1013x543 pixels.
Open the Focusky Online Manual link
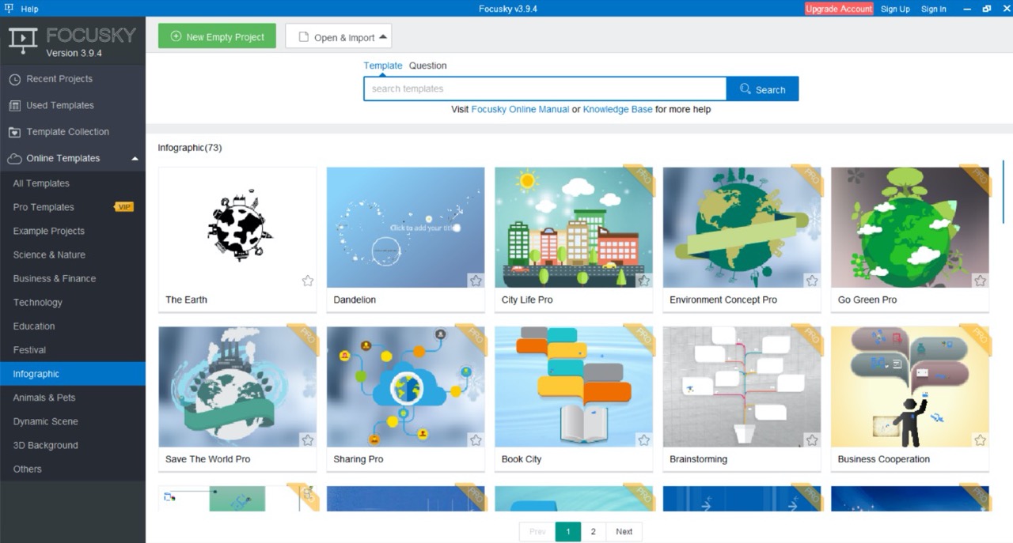click(520, 109)
